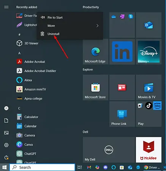Expand the More submenu arrow
Screen dimensions: 166x171
tap(97, 26)
